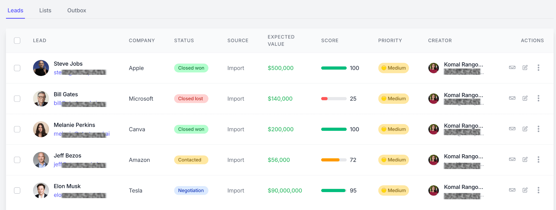The height and width of the screenshot is (210, 556).
Task: Click Jeff Bezos' avatar
Action: pyautogui.click(x=41, y=160)
